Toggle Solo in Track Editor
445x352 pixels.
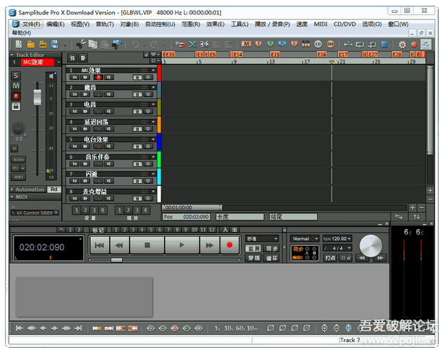(x=16, y=76)
